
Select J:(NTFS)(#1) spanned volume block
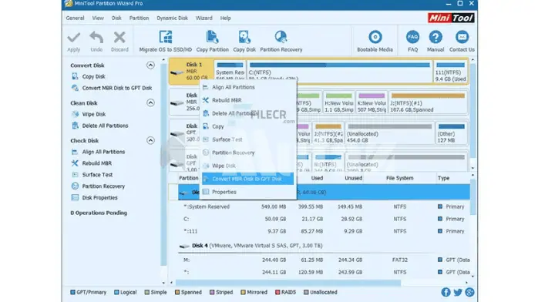428,102
